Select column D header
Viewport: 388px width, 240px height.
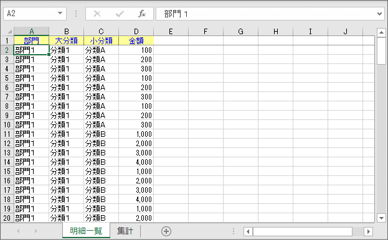tap(136, 32)
